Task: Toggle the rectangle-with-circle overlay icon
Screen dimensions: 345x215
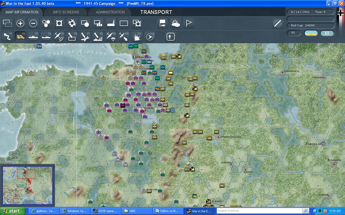Action: (x=85, y=23)
